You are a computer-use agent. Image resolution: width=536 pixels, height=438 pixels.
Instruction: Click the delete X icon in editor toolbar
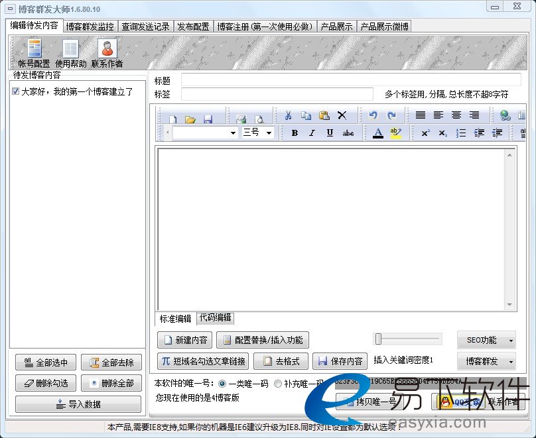point(342,115)
